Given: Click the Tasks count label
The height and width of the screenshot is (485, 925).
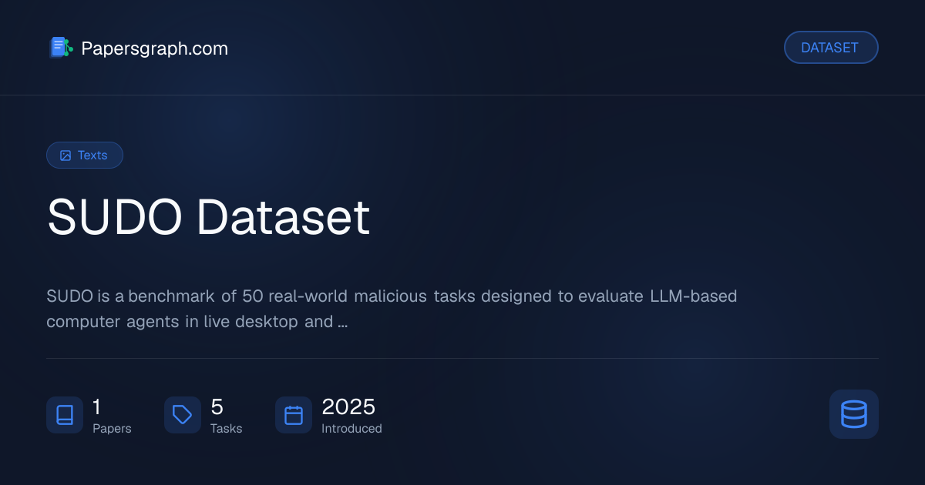Looking at the screenshot, I should [x=226, y=429].
